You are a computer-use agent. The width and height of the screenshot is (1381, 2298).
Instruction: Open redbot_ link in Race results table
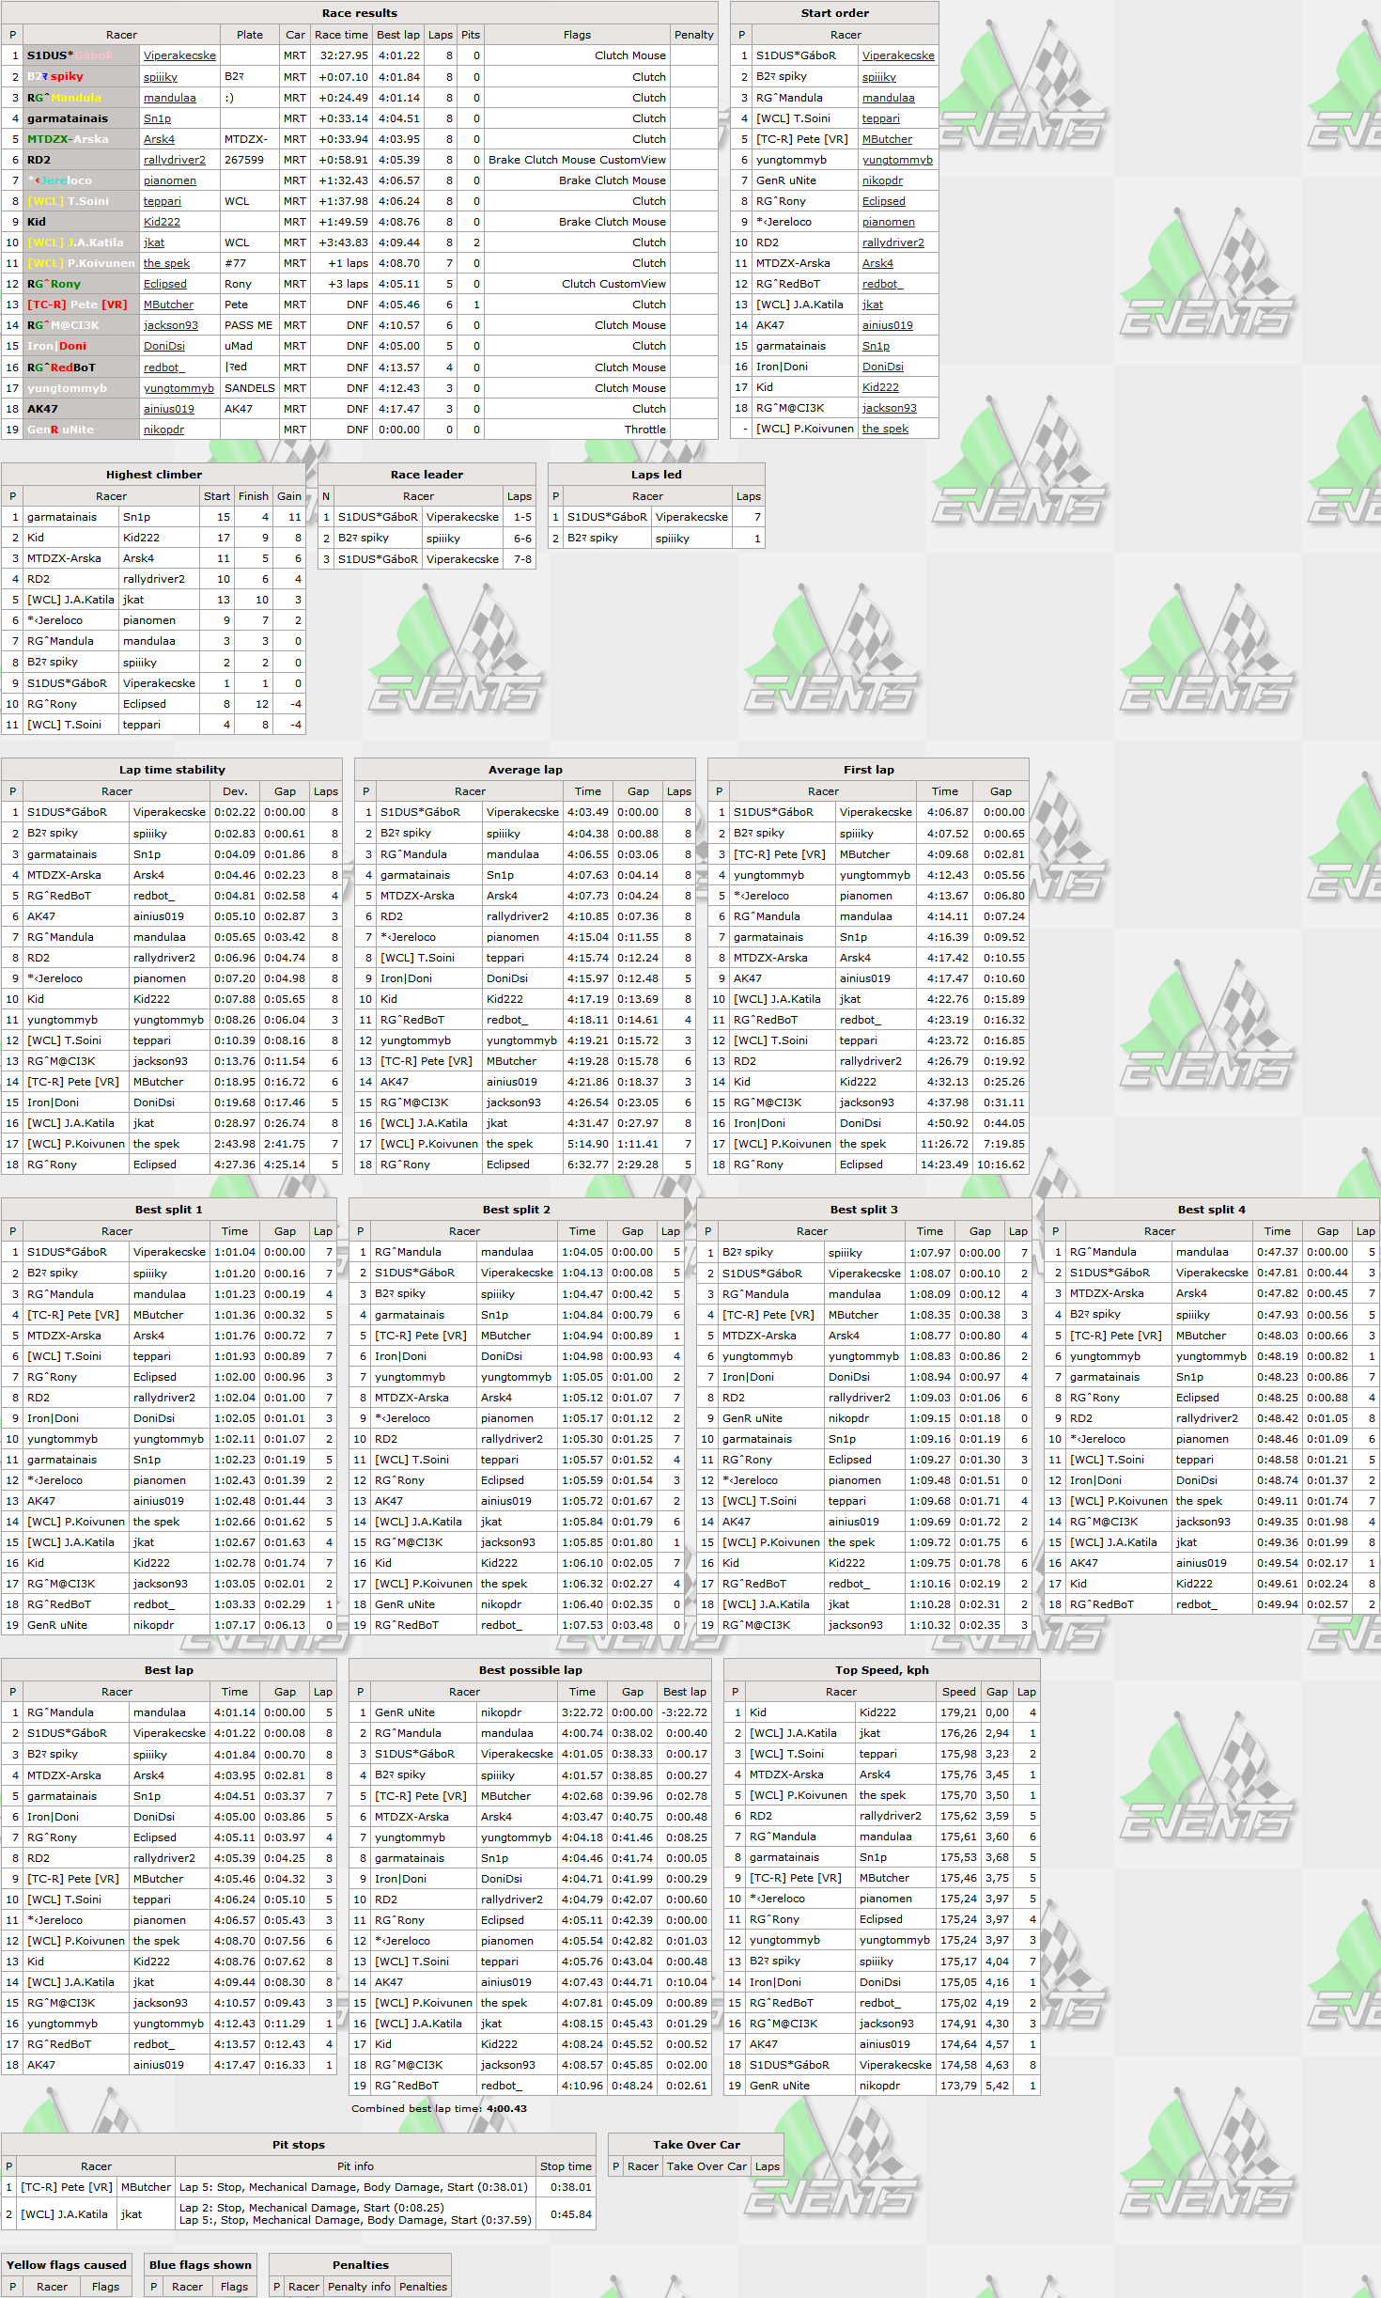click(x=164, y=367)
